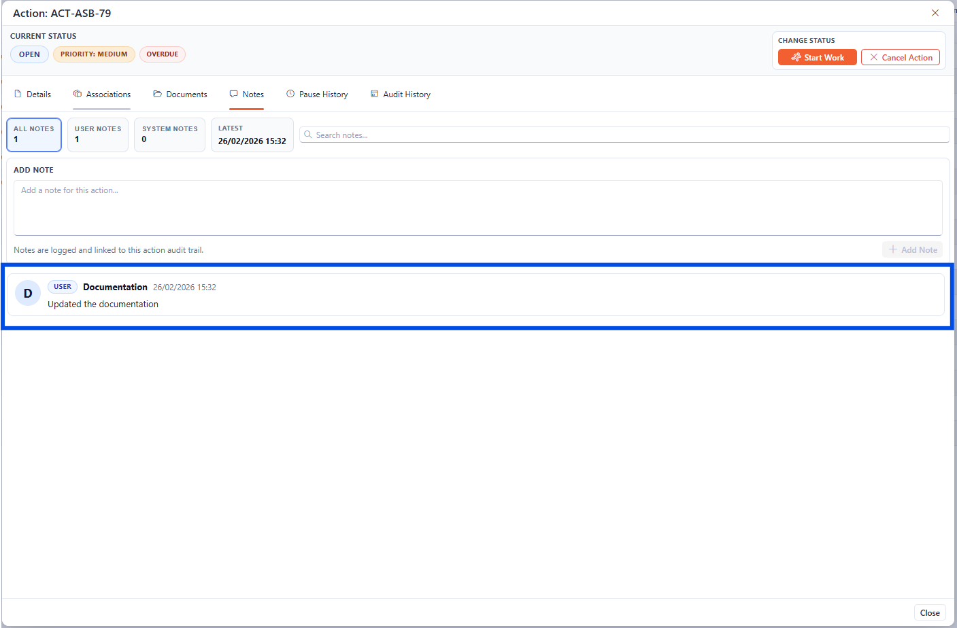
Task: Filter by System Notes card
Action: (169, 135)
